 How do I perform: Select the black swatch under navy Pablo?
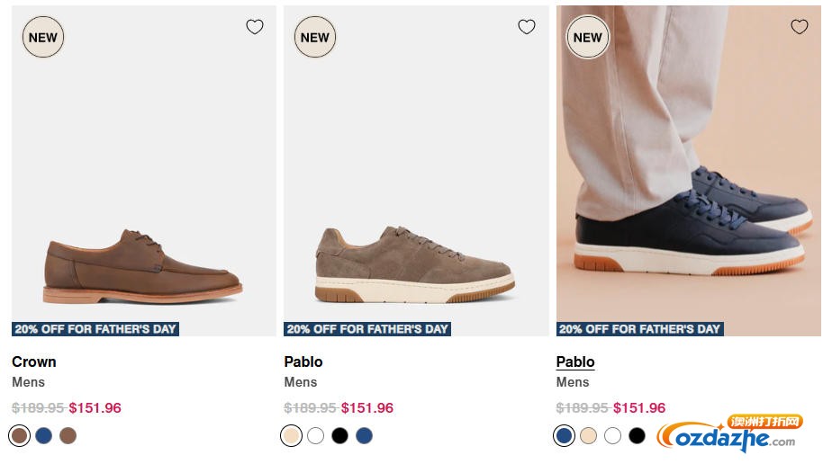(637, 436)
